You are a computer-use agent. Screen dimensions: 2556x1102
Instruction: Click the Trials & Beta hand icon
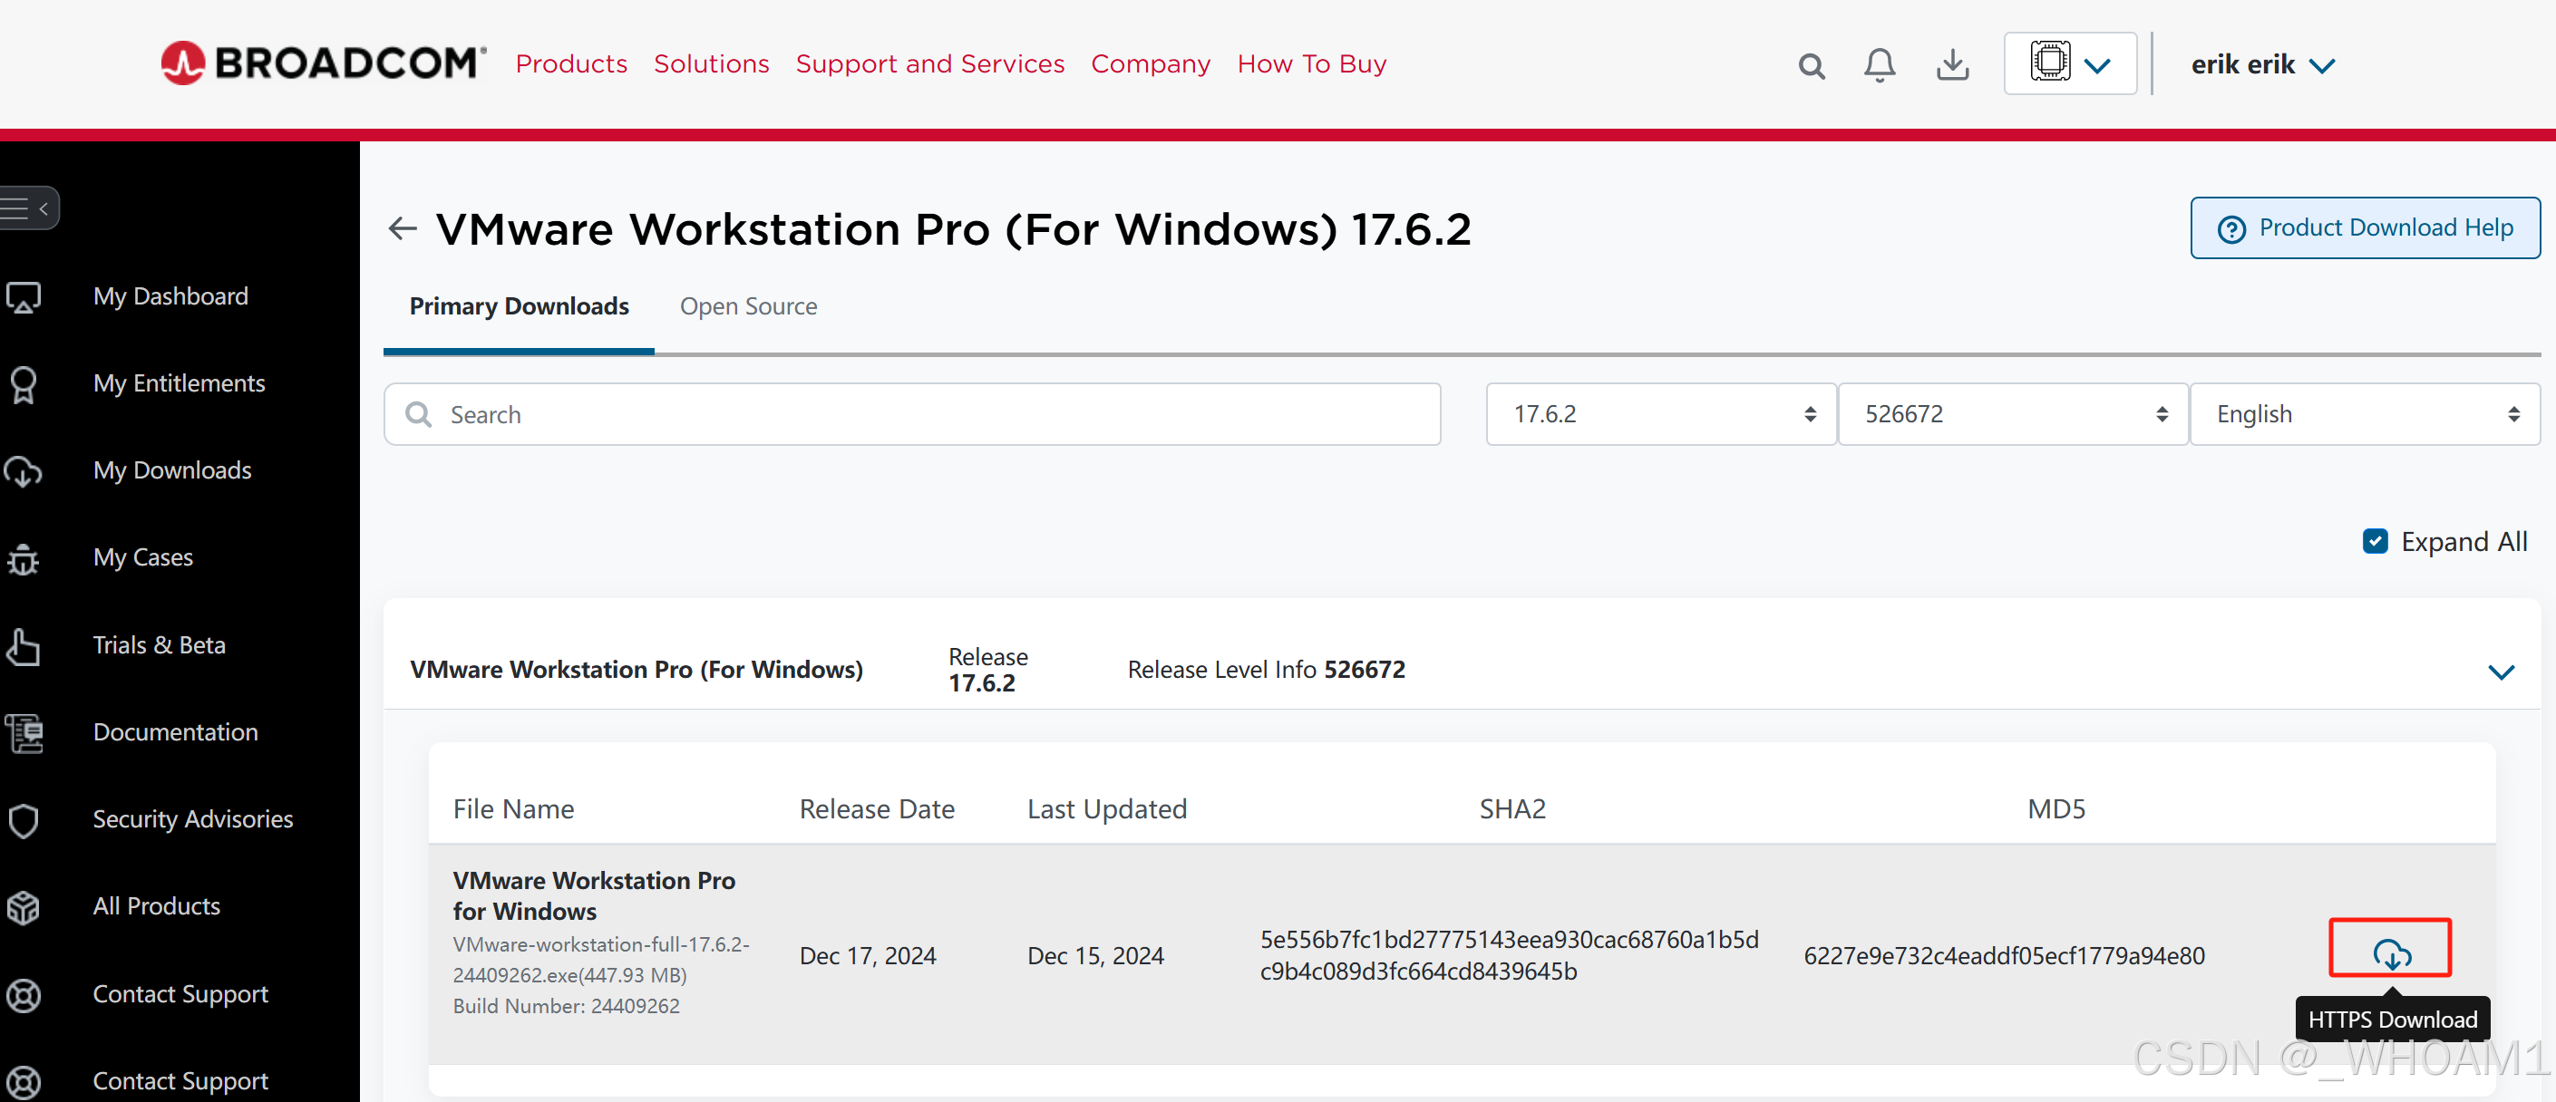point(24,646)
